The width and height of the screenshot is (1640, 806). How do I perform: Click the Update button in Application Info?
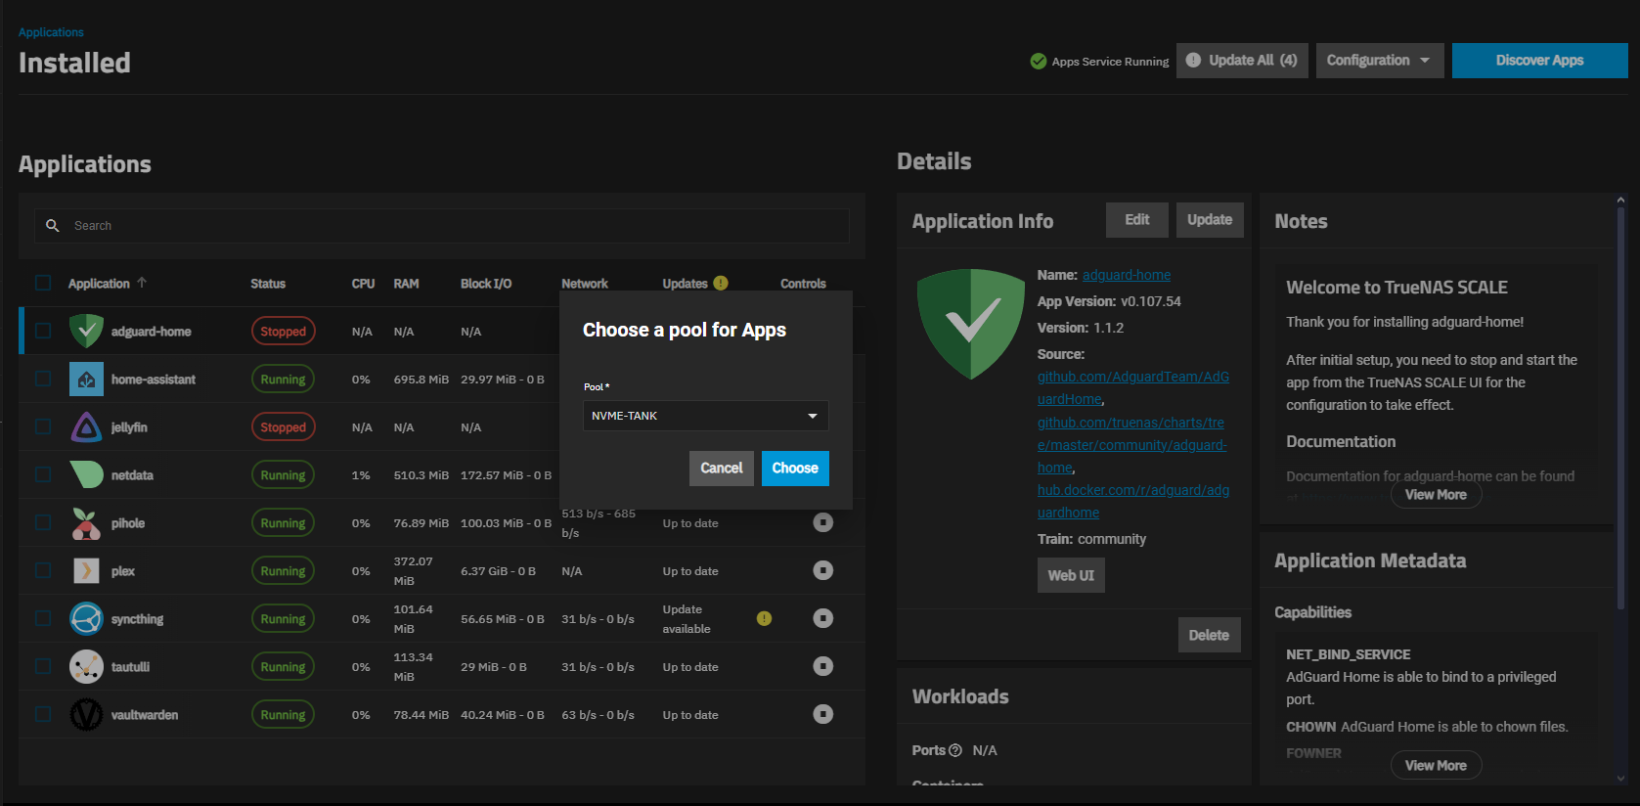(x=1210, y=220)
